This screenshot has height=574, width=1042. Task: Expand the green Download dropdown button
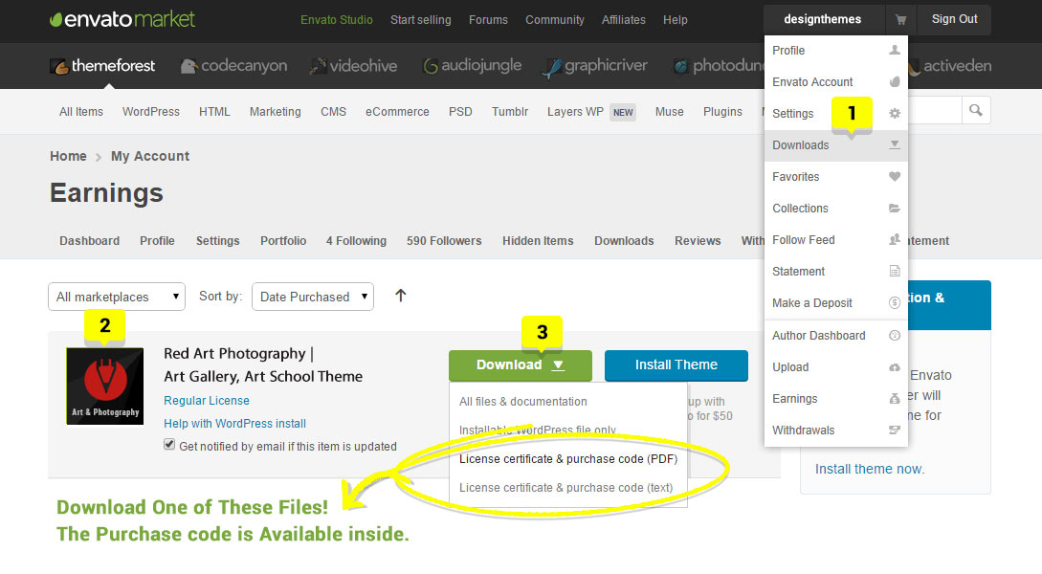click(520, 365)
